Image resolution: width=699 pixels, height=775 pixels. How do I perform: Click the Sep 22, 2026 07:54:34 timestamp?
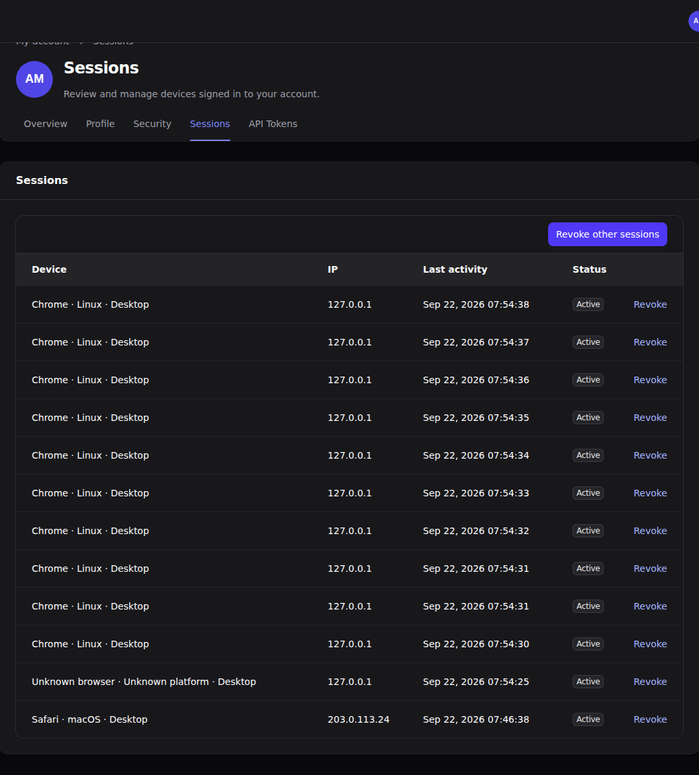476,455
